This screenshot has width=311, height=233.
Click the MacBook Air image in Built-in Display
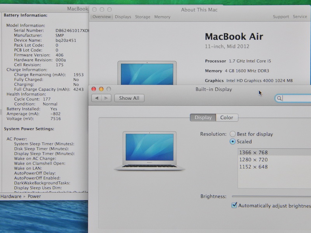[x=150, y=151]
